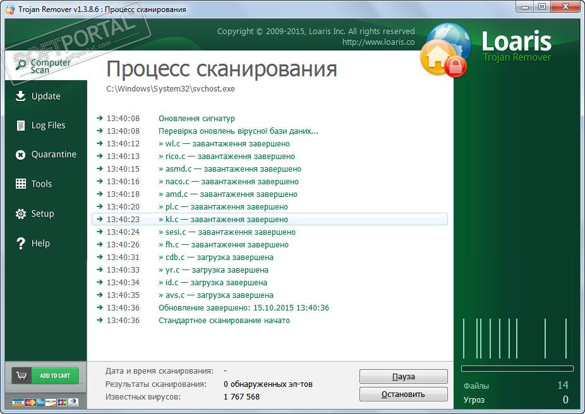Click the Loaris globe house logo

click(x=445, y=50)
